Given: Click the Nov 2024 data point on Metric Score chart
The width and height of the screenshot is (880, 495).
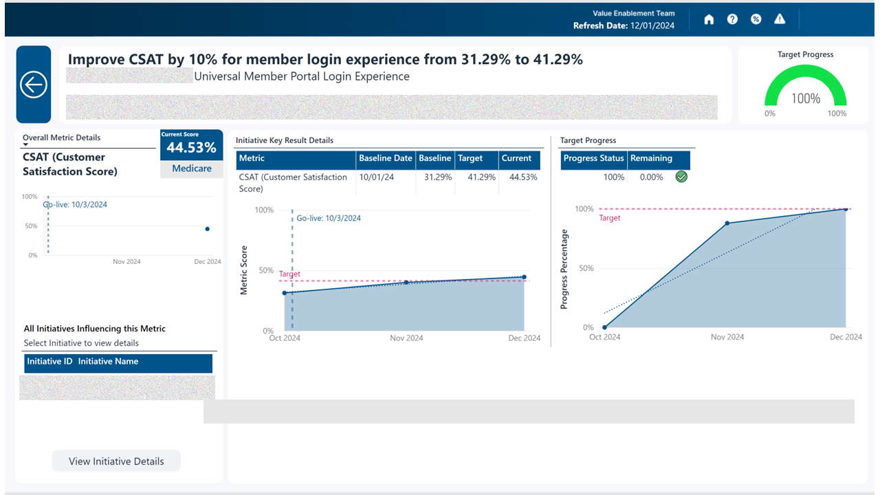Looking at the screenshot, I should click(406, 282).
